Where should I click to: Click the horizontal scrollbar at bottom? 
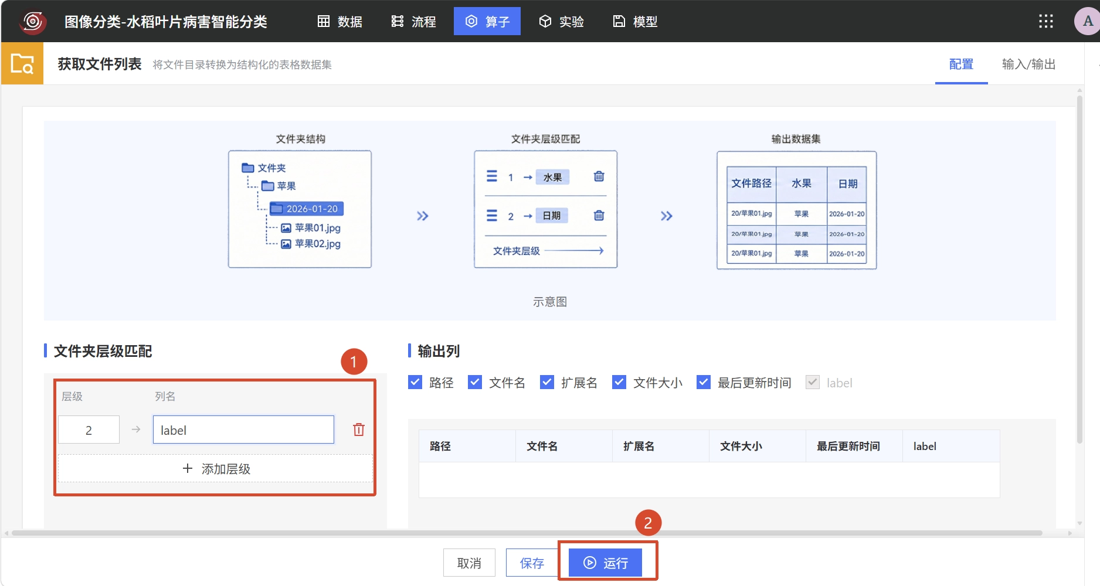527,533
